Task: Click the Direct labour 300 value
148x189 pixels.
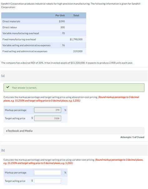Action: (x=62, y=27)
